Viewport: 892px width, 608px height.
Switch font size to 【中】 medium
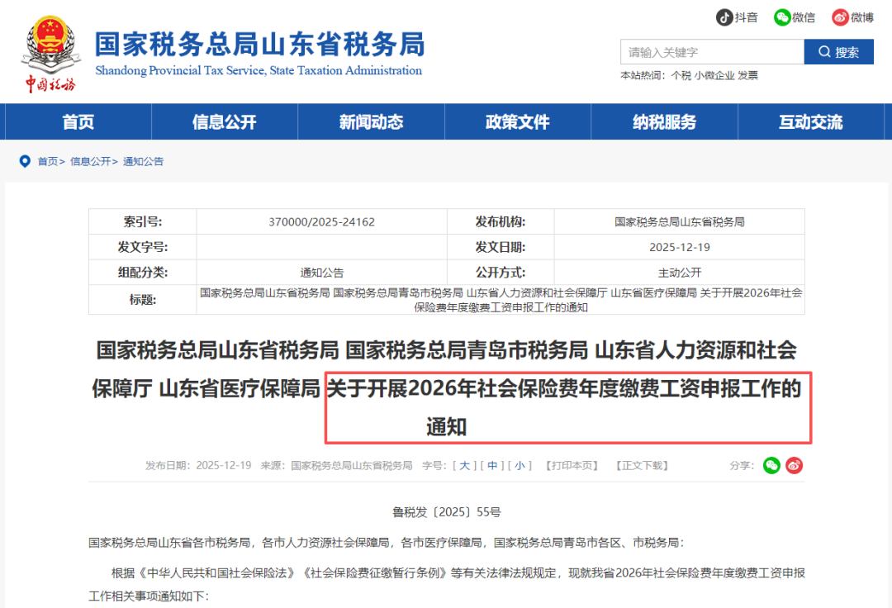(x=492, y=465)
